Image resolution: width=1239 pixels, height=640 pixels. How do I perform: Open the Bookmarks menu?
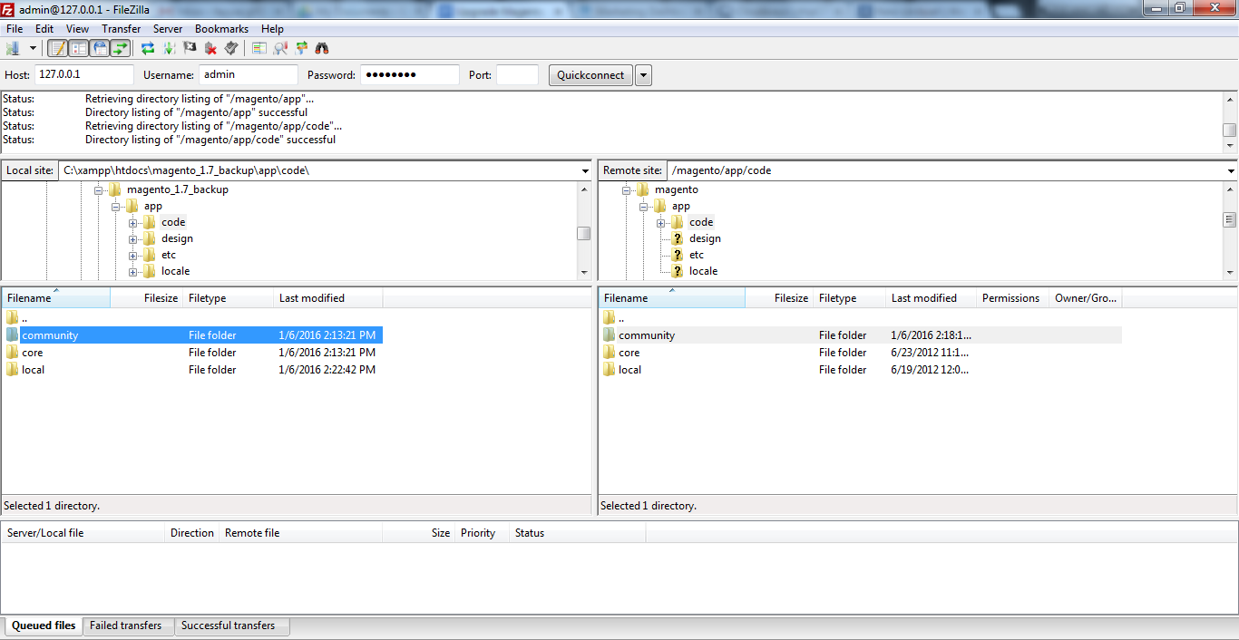point(222,29)
